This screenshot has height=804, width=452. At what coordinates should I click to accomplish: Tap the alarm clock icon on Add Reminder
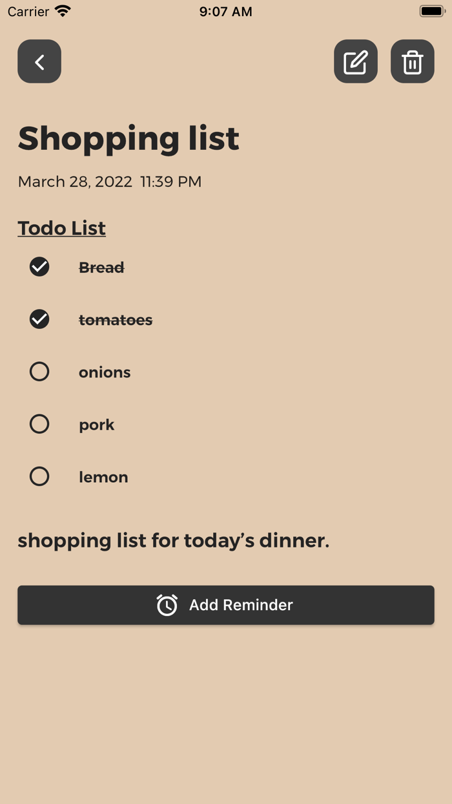click(167, 605)
